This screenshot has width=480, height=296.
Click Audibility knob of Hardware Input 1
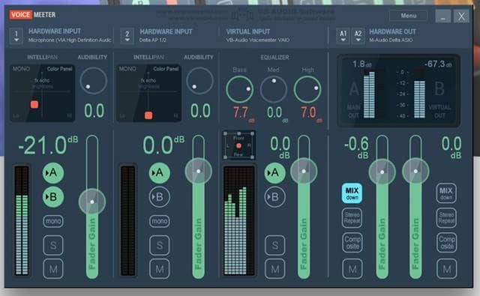pos(93,81)
